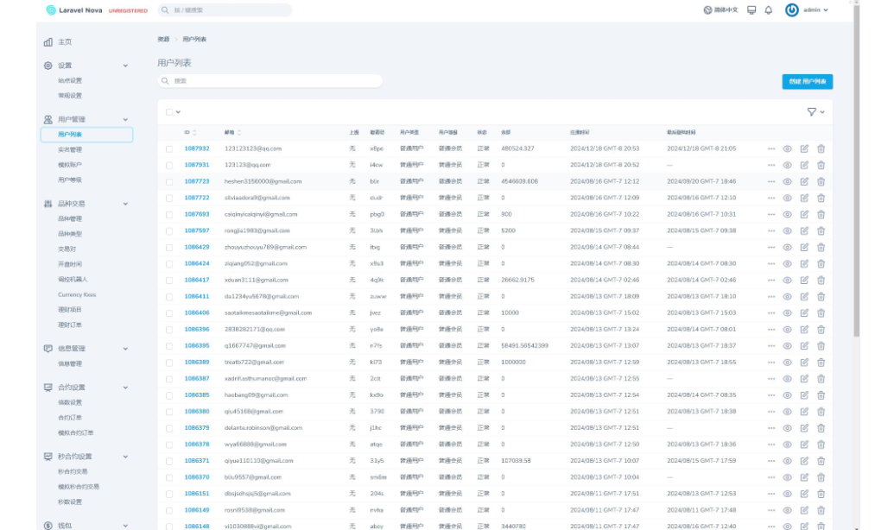
Task: Open the three-dots actions menu for user 1087931
Action: click(x=771, y=165)
